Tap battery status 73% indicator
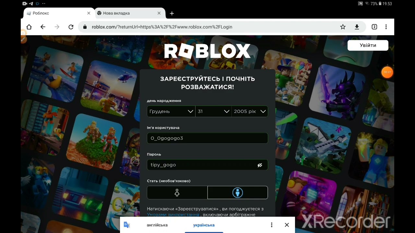415x233 pixels. click(376, 4)
